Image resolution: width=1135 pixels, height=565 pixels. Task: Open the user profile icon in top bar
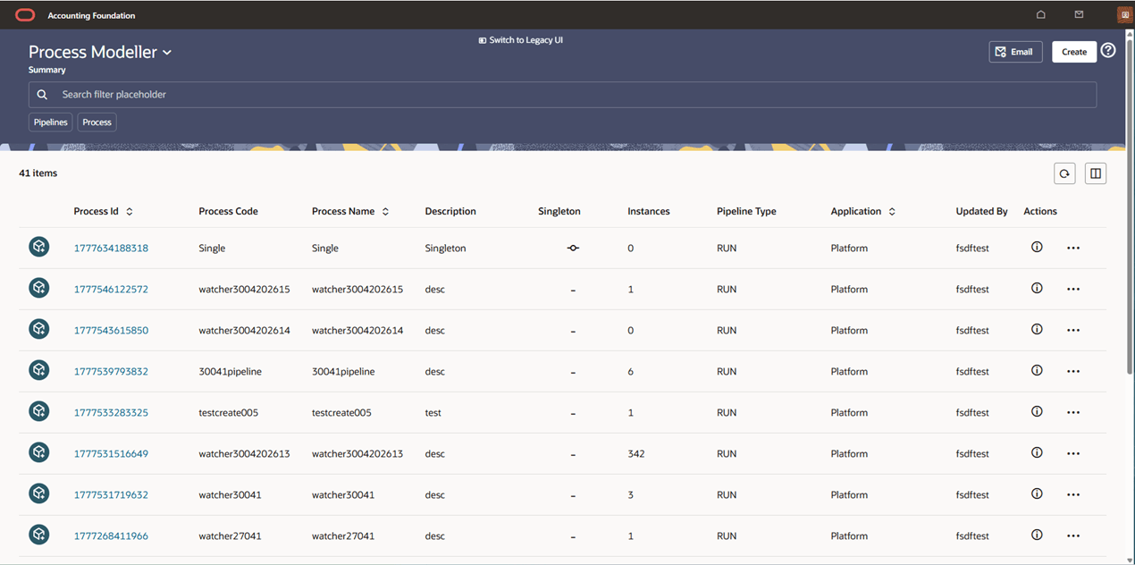1124,15
